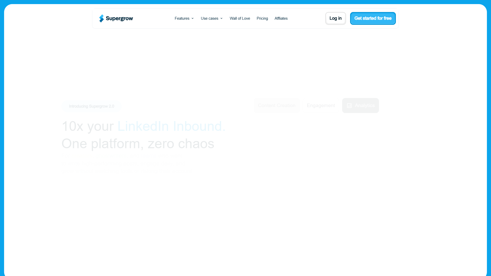The image size is (491, 276).
Task: Open the Pricing page link
Action: (262, 18)
